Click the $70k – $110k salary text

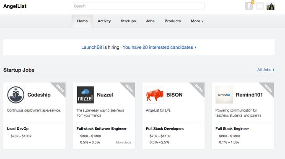(x=160, y=136)
